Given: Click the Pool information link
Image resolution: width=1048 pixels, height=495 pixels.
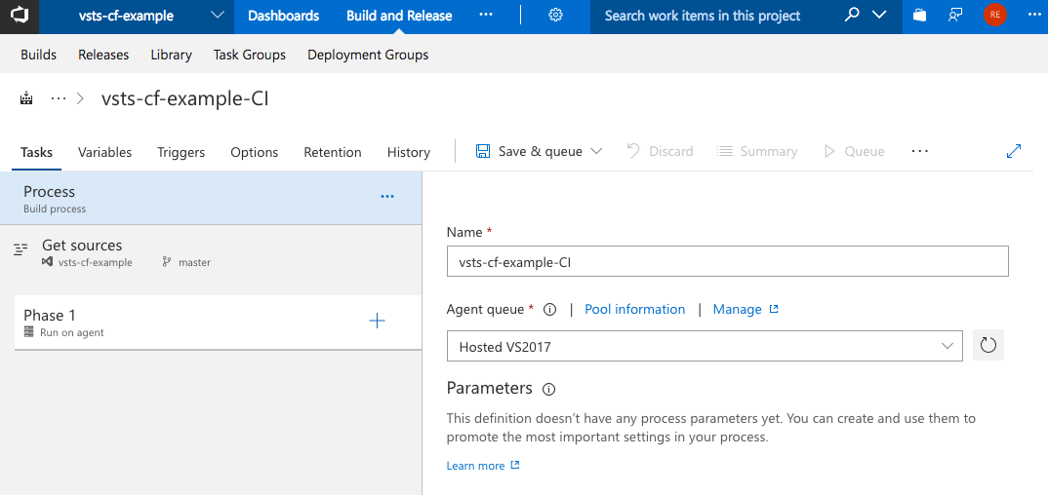Looking at the screenshot, I should (x=634, y=309).
